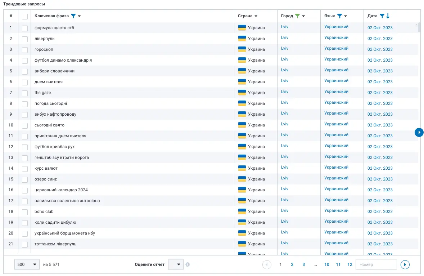Open the 500 results-per-page dropdown

click(x=27, y=264)
